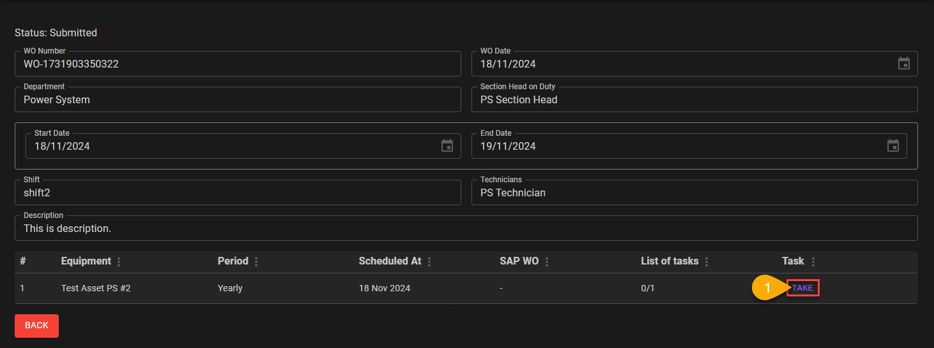The width and height of the screenshot is (934, 348).
Task: Focus the Technicians input field
Action: pos(694,192)
